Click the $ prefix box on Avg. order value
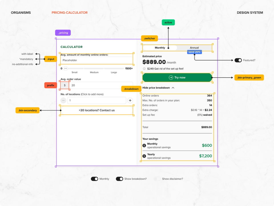 tap(65, 85)
